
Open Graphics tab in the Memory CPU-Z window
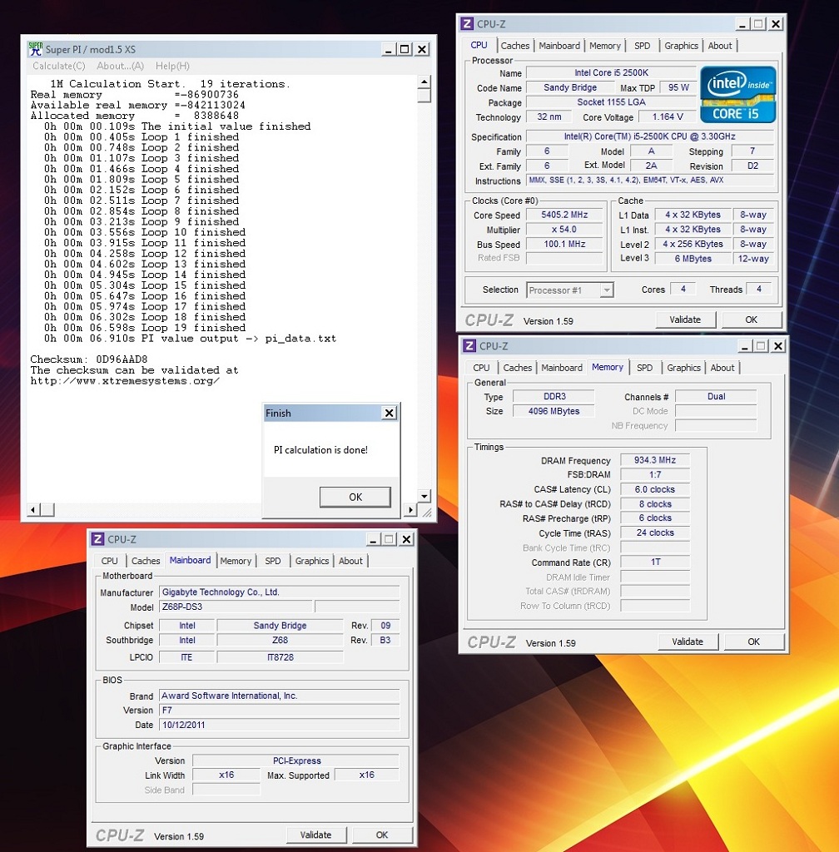point(683,368)
